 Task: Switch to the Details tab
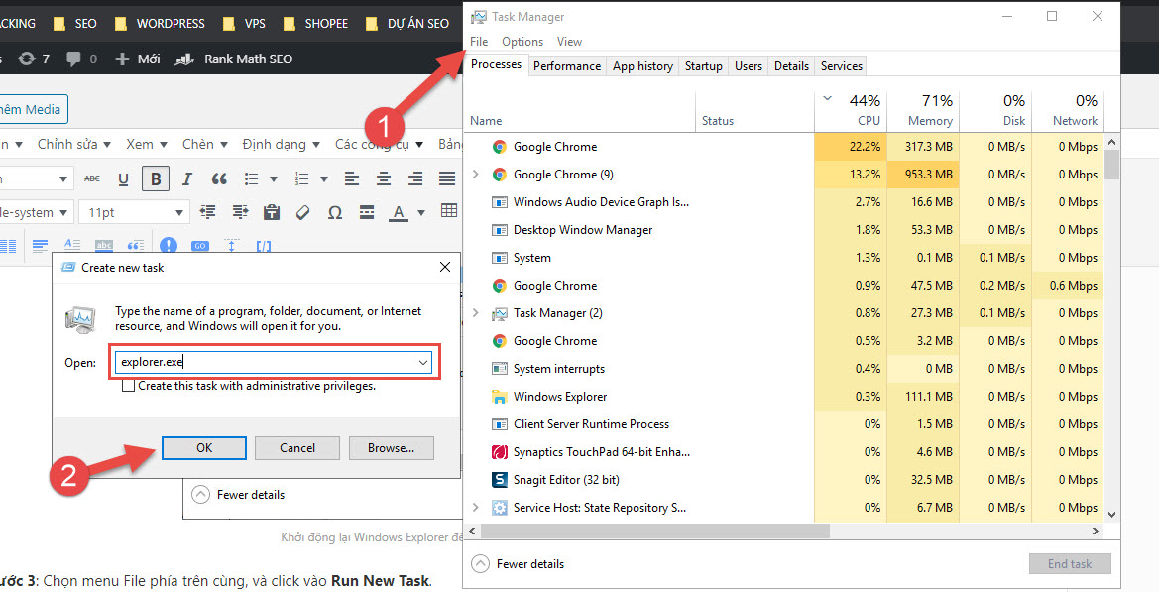(791, 66)
